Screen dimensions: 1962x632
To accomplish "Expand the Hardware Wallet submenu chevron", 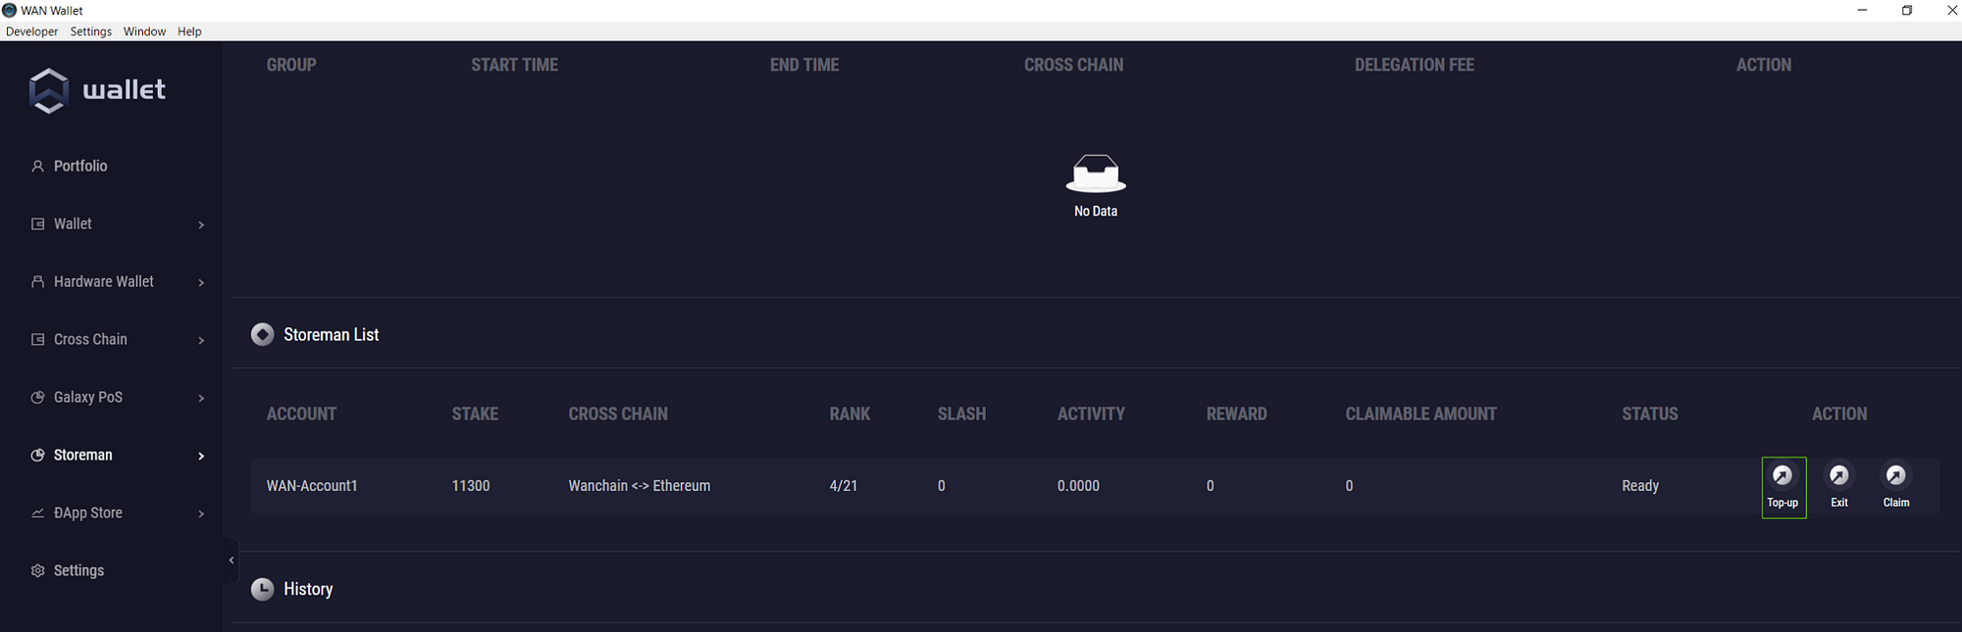I will [201, 283].
